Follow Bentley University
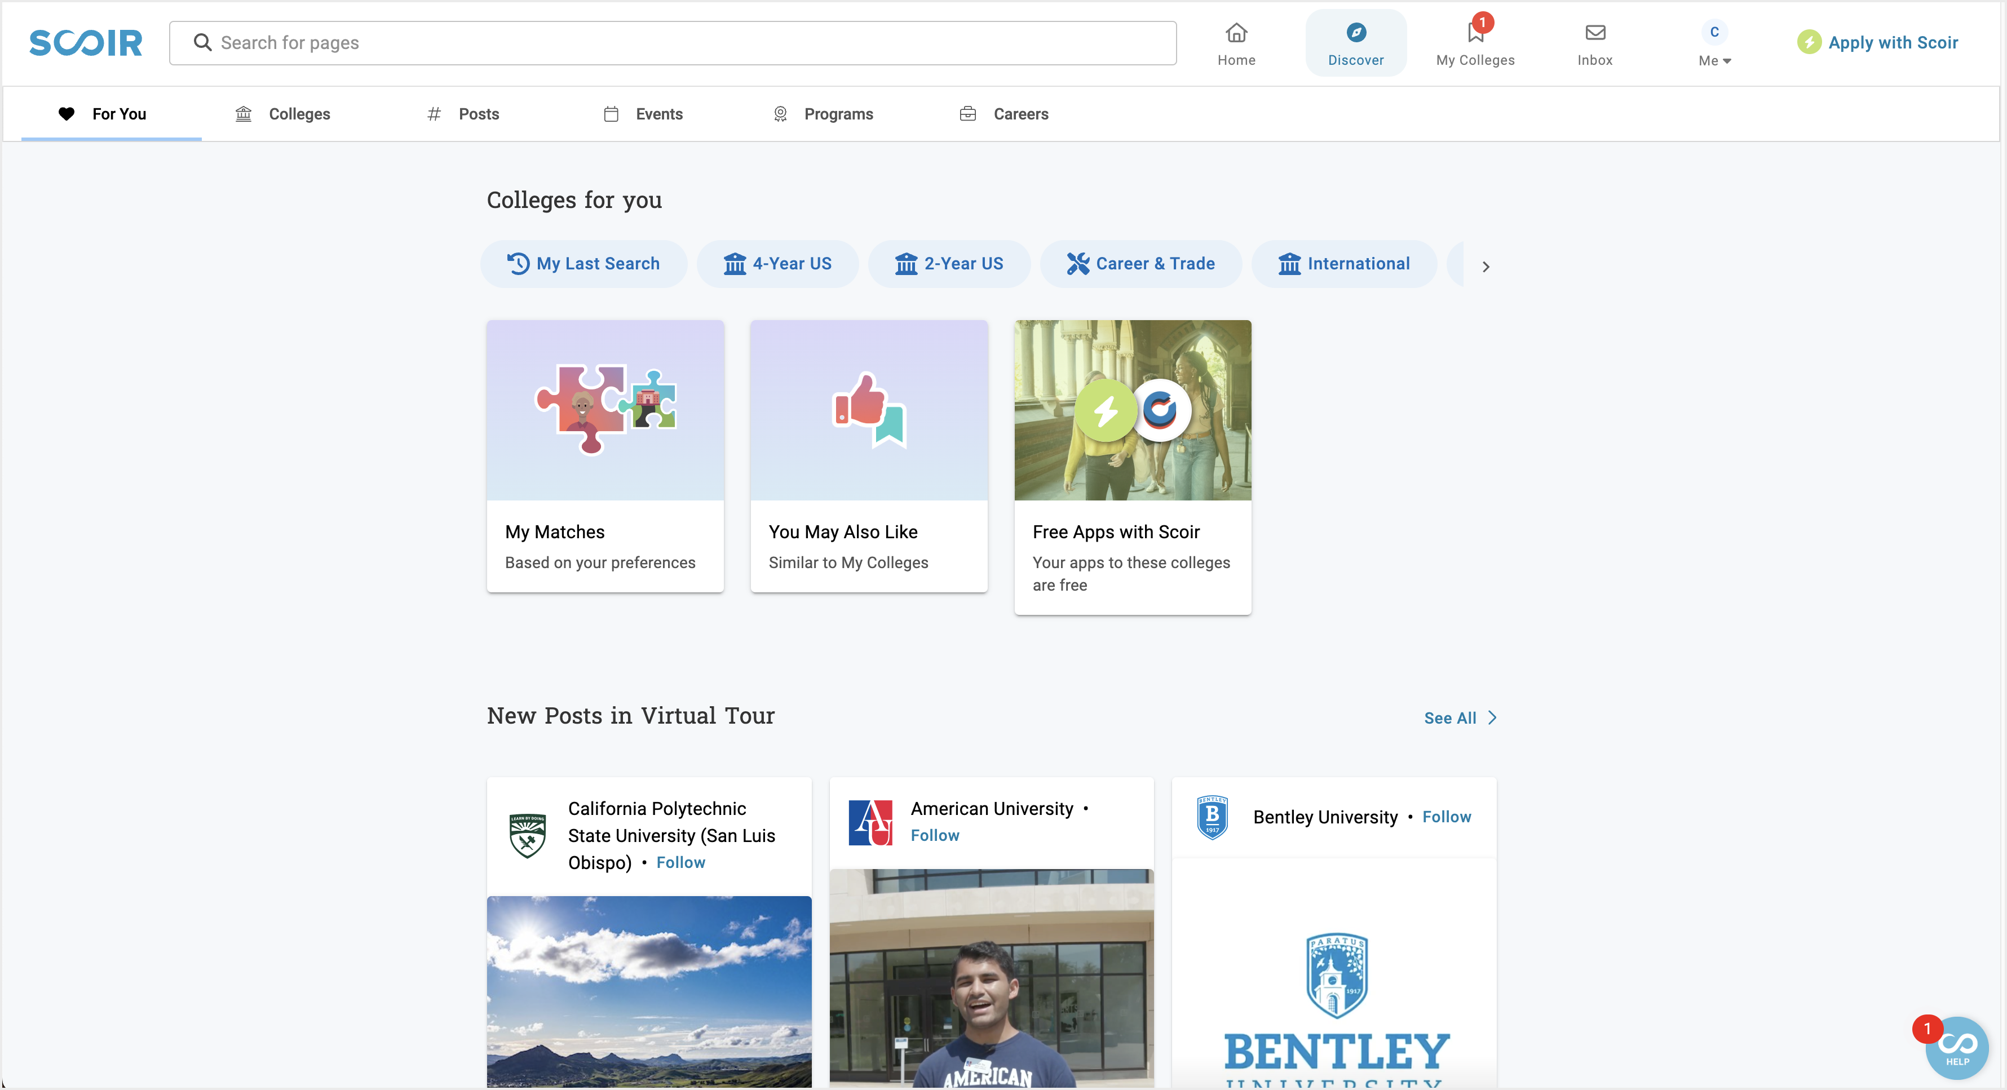Viewport: 2007px width, 1090px height. 1447,816
